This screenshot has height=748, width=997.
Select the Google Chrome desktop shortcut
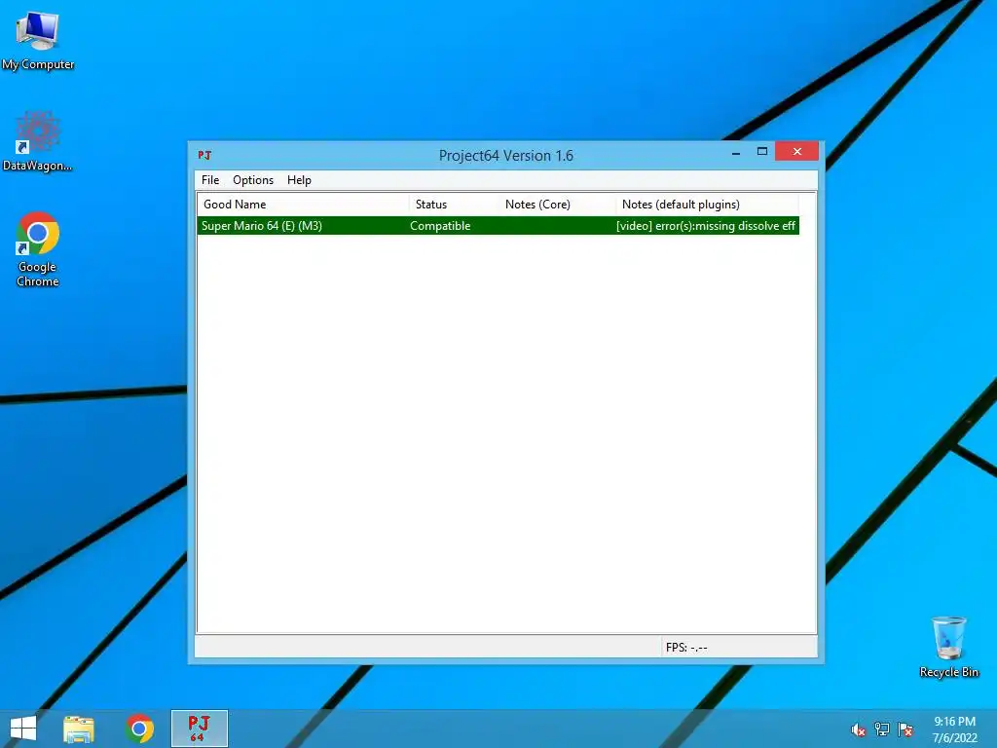38,249
